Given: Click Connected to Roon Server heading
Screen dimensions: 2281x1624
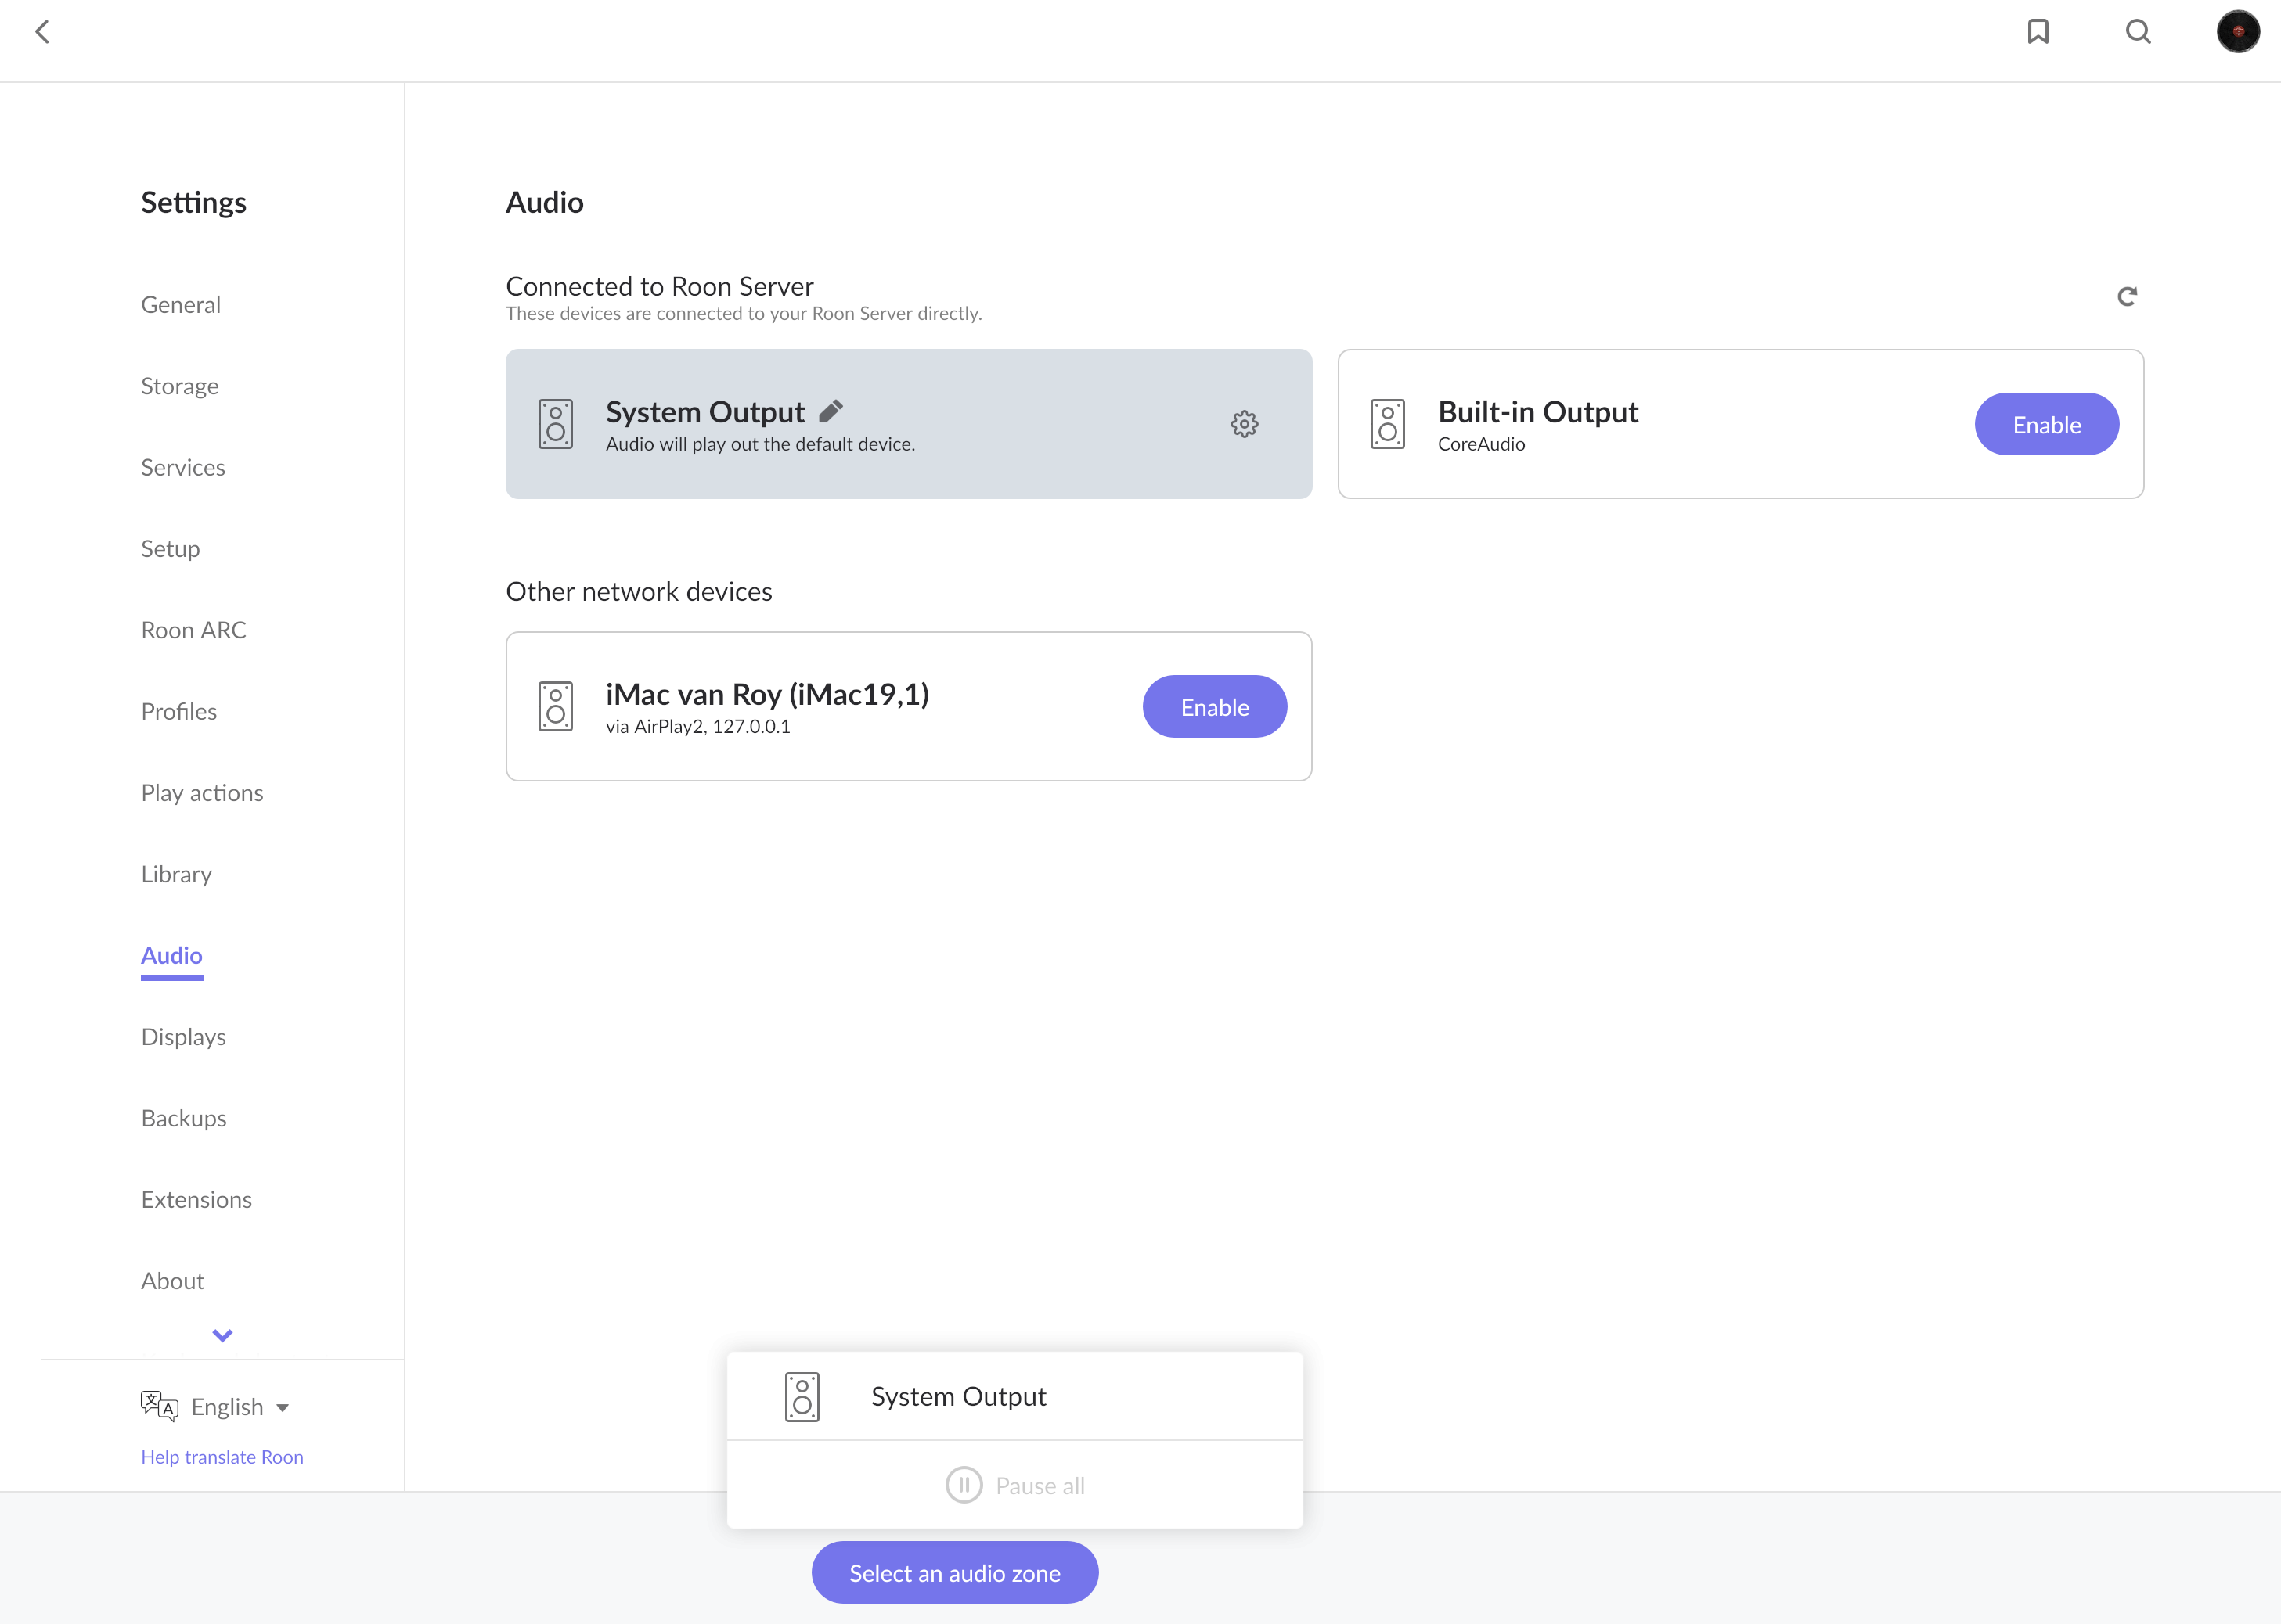Looking at the screenshot, I should [x=659, y=286].
